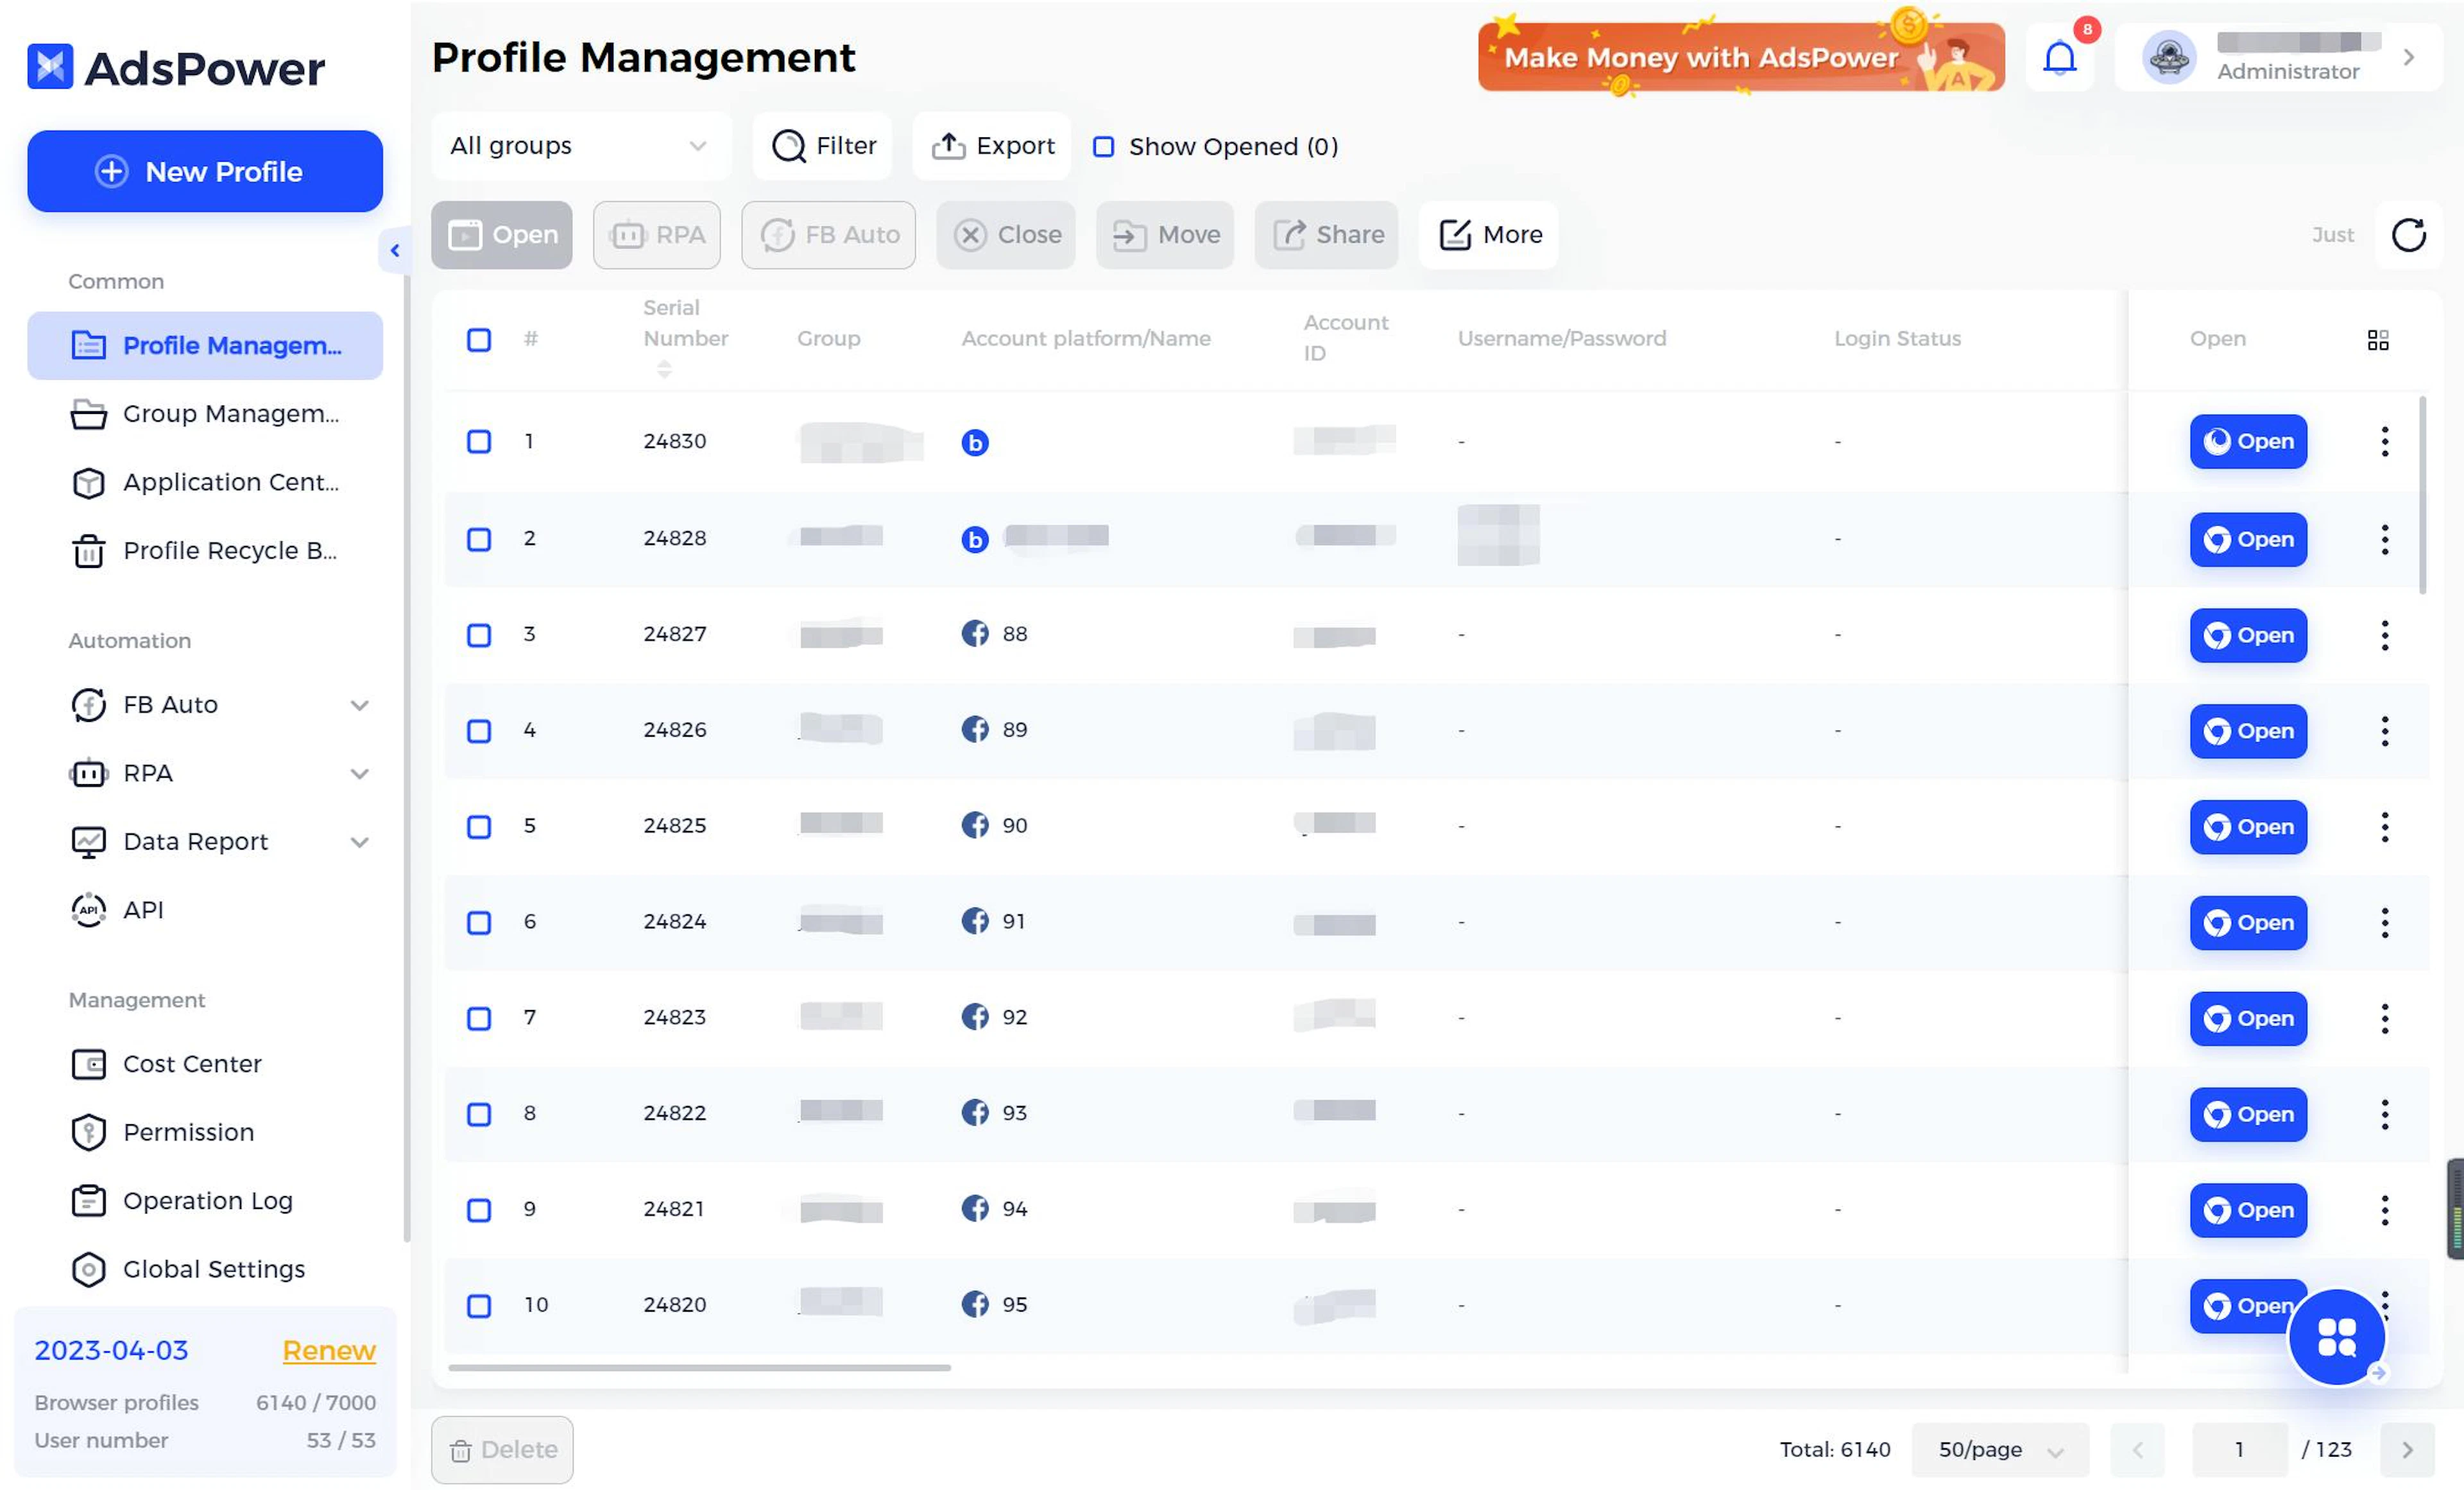Screen dimensions: 2464x1490
Task: Open the three-dot menu for serial 24830
Action: click(x=2384, y=441)
